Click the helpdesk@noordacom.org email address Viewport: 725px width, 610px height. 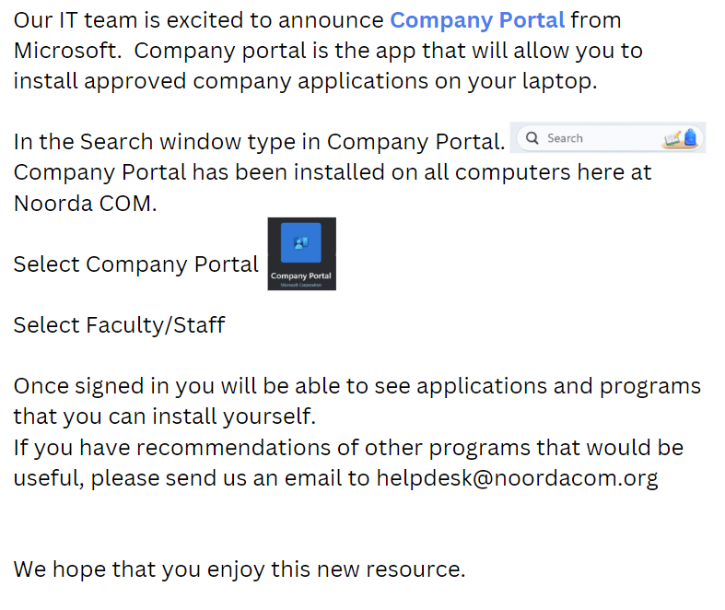tap(517, 479)
